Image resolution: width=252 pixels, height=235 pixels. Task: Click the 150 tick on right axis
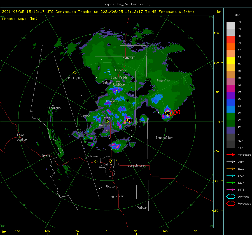[x=216, y=33]
